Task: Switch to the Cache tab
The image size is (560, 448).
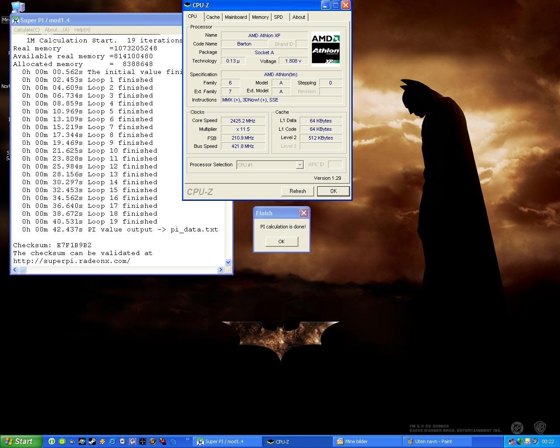Action: coord(213,17)
